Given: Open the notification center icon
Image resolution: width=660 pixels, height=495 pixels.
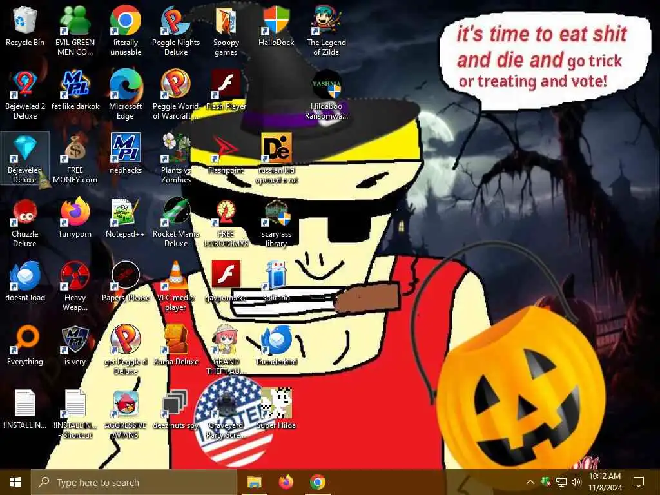Looking at the screenshot, I should coord(639,482).
